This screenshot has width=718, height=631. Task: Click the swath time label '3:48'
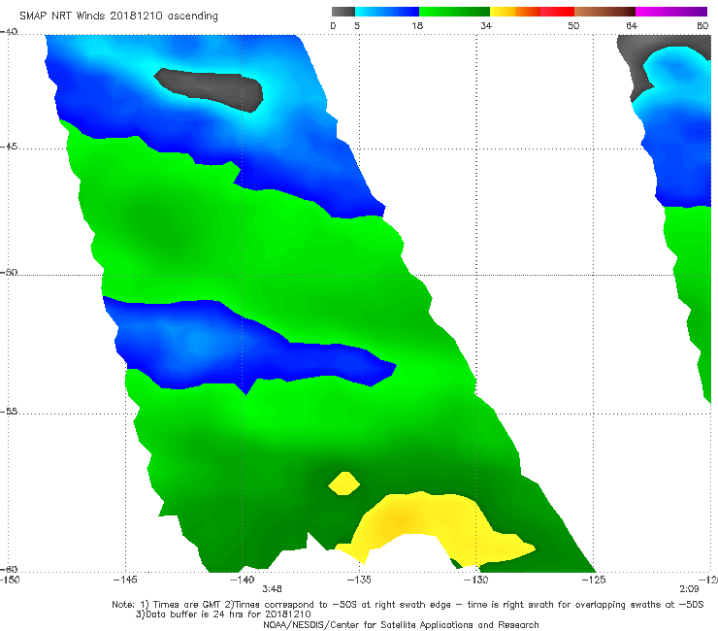272,589
